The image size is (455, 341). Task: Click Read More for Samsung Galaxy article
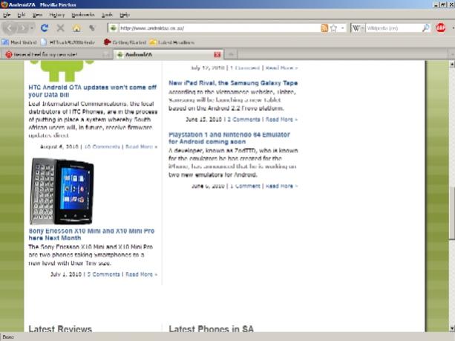click(x=281, y=120)
